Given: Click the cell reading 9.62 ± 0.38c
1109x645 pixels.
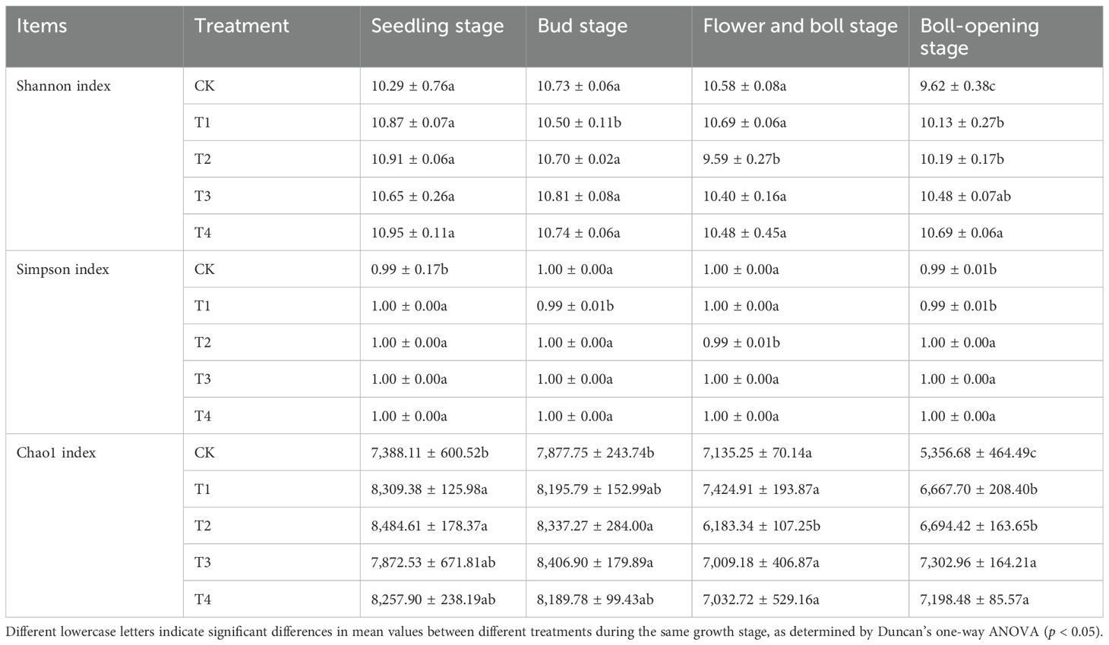Looking at the screenshot, I should click(958, 87).
